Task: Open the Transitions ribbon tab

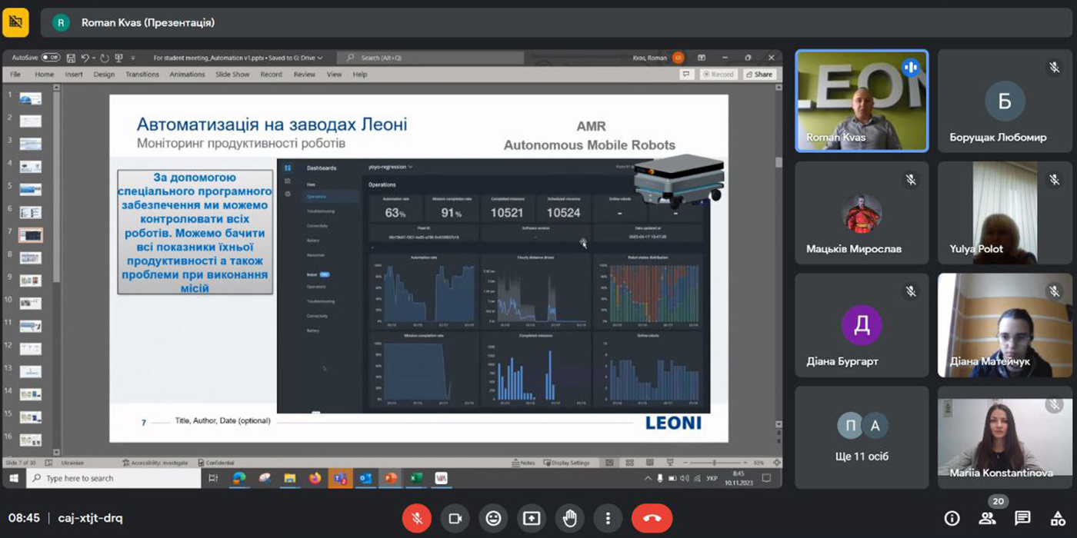Action: (142, 75)
